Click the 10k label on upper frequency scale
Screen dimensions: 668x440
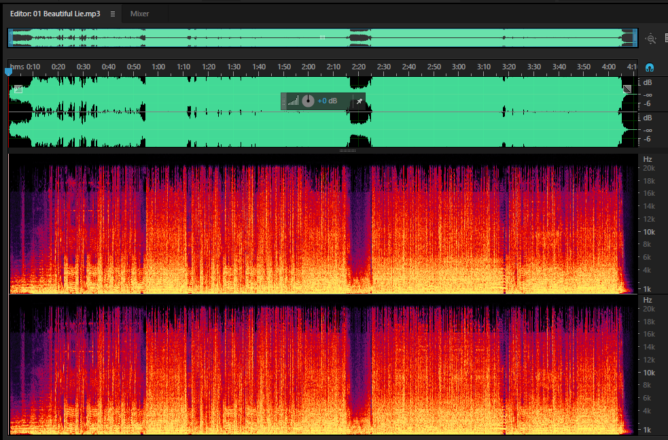649,232
